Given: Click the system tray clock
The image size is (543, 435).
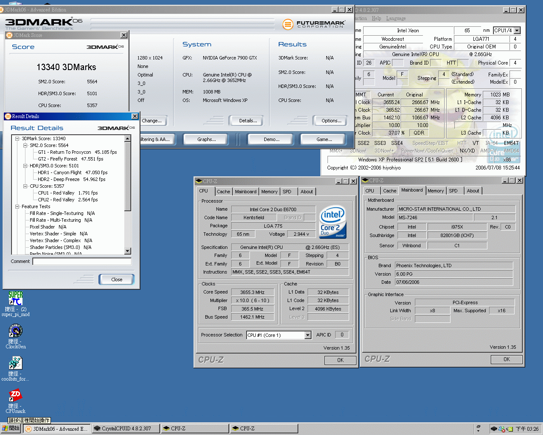Looking at the screenshot, I should click(x=527, y=429).
